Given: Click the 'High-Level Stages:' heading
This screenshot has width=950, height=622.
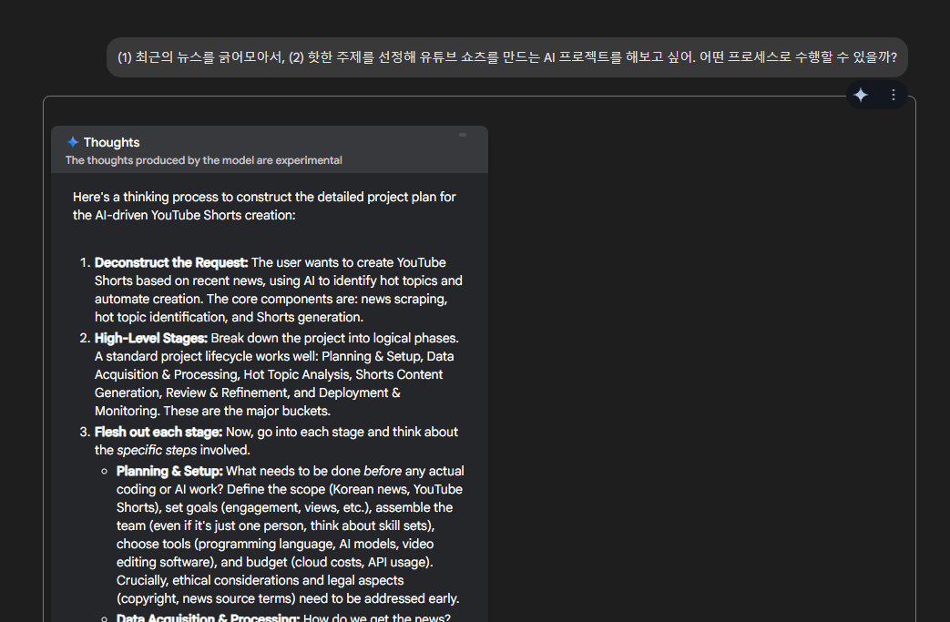Looking at the screenshot, I should 151,339.
